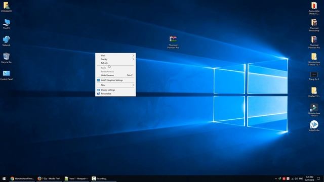324x182 pixels.
Task: Open the Action Center notifications icon
Action: point(318,178)
